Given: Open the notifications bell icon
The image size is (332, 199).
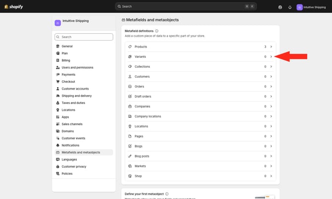Looking at the screenshot, I should (290, 7).
